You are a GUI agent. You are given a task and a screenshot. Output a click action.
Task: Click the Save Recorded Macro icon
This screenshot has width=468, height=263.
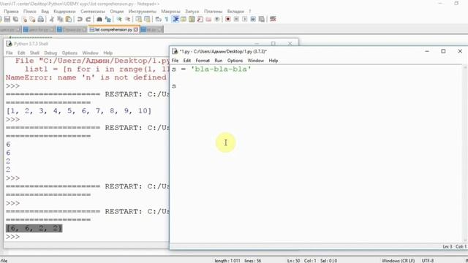point(262,19)
